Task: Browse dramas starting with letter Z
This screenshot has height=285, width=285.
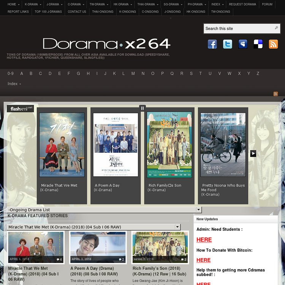Action: 258,73
